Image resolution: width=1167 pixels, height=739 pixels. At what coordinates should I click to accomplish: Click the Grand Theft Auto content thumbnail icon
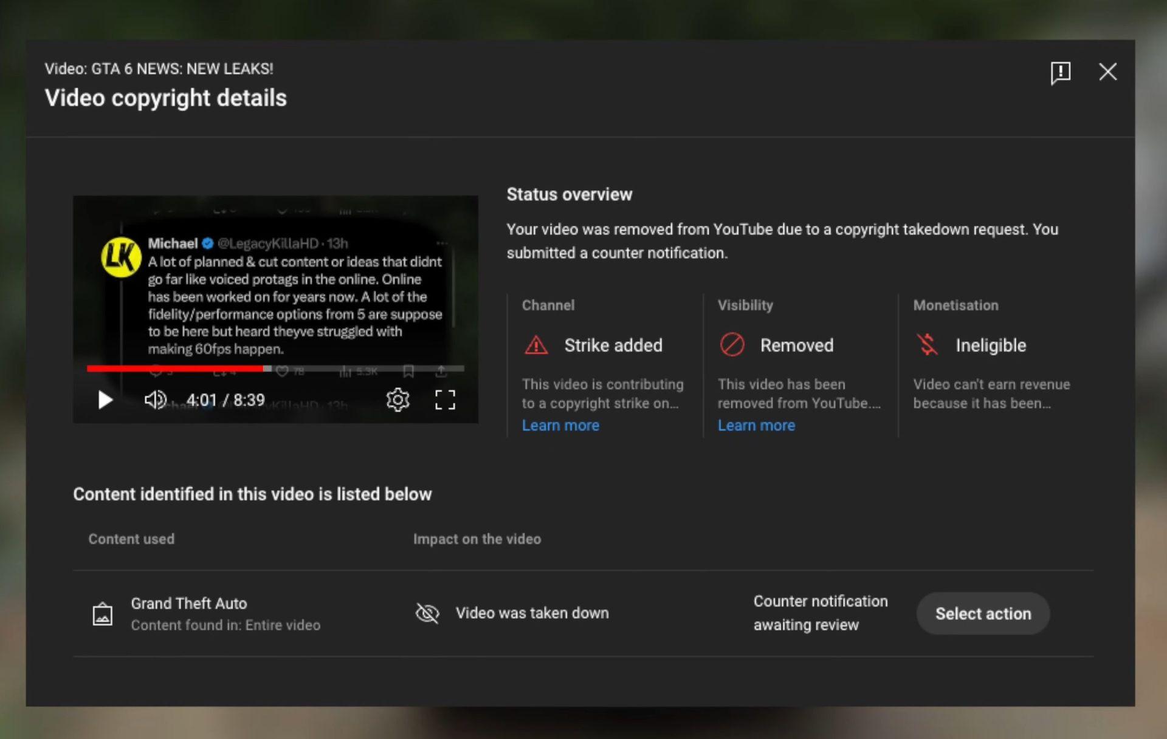(x=103, y=613)
